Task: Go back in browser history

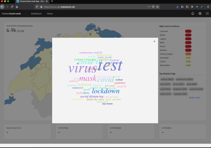Action: point(2,7)
